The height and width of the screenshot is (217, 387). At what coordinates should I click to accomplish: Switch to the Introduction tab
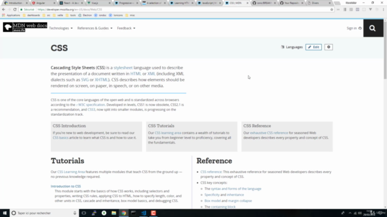(x=16, y=3)
